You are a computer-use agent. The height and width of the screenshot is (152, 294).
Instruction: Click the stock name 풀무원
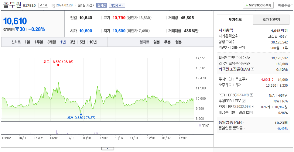[12, 5]
